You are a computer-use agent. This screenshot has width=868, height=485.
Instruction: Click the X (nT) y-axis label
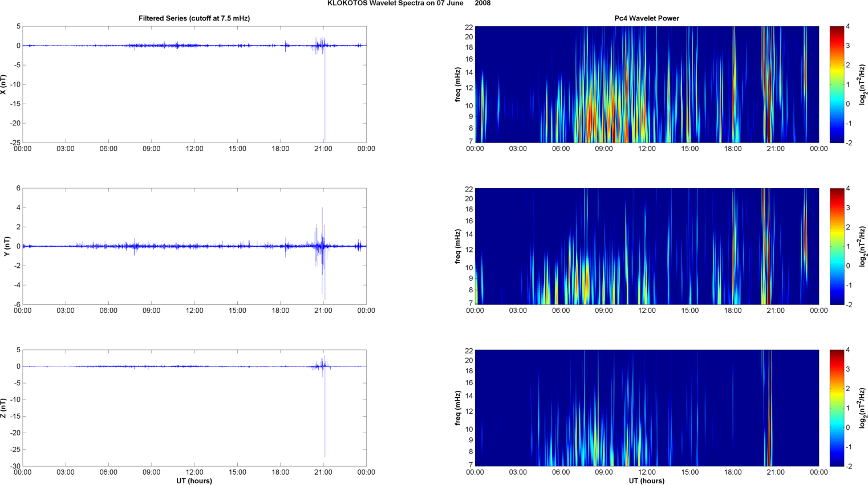click(3, 84)
